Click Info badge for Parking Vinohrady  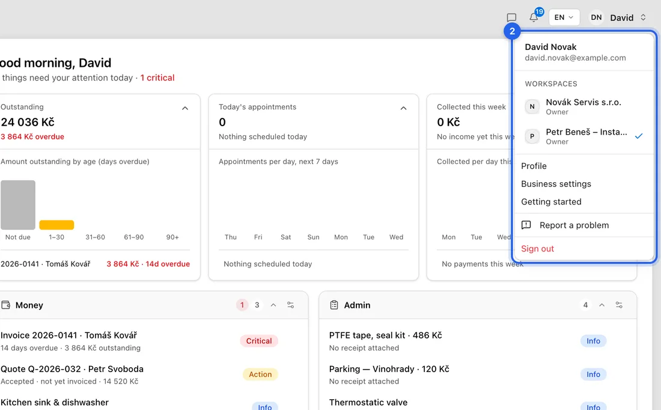pos(593,374)
